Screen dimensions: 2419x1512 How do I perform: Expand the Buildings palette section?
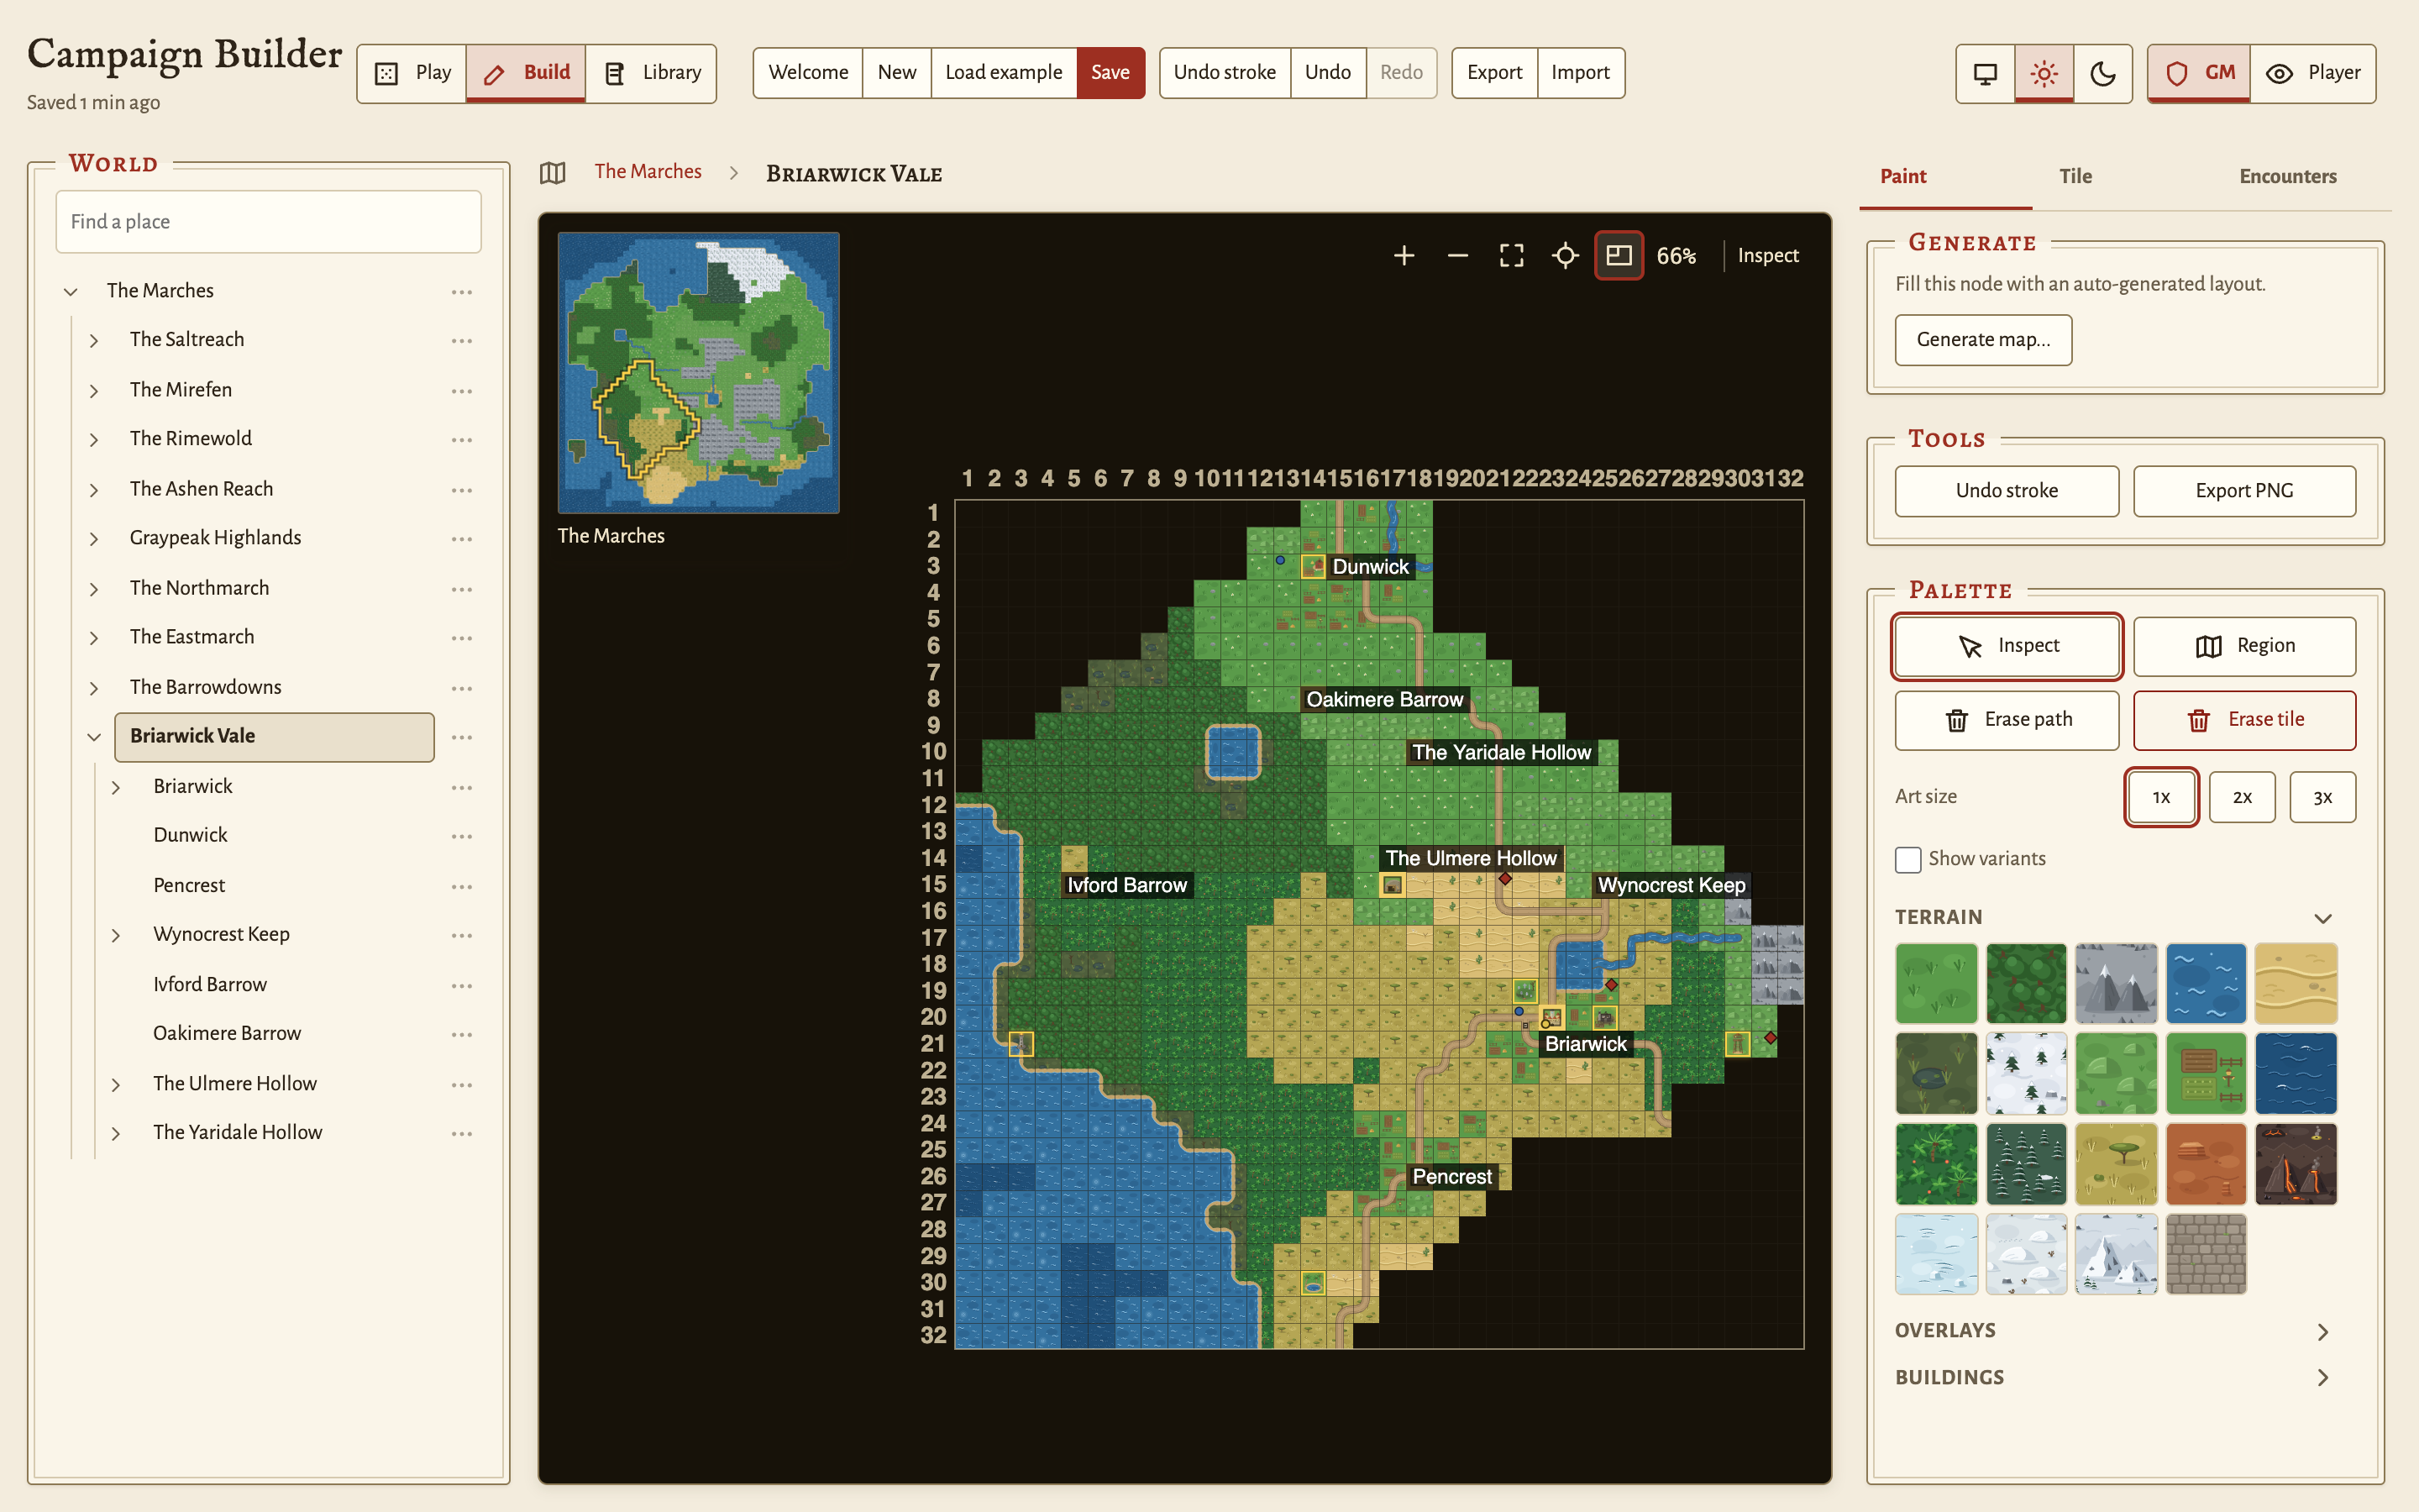[x=2322, y=1378]
